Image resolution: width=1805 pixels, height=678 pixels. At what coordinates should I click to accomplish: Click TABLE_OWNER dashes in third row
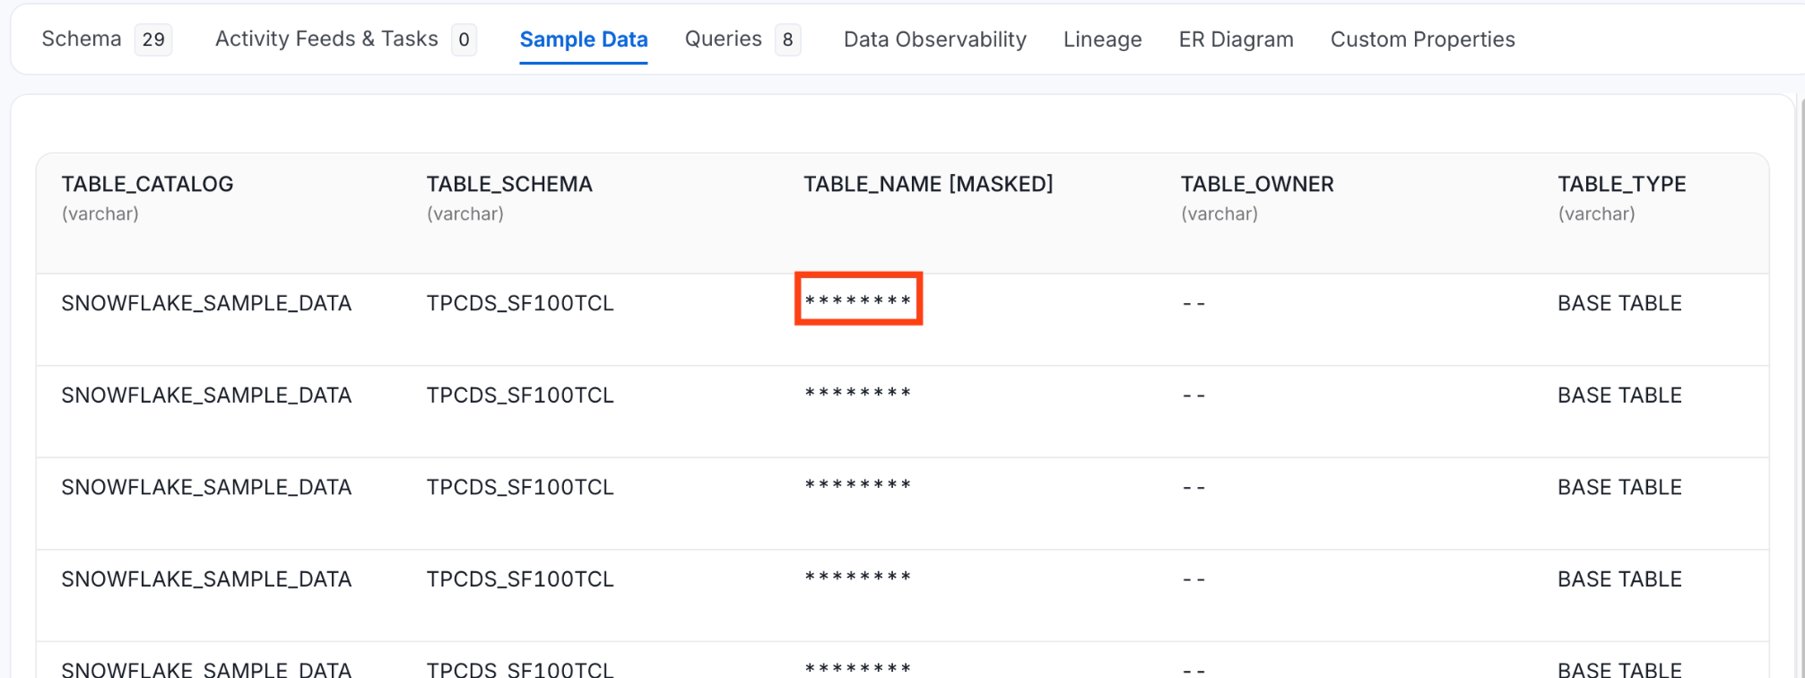pos(1193,487)
